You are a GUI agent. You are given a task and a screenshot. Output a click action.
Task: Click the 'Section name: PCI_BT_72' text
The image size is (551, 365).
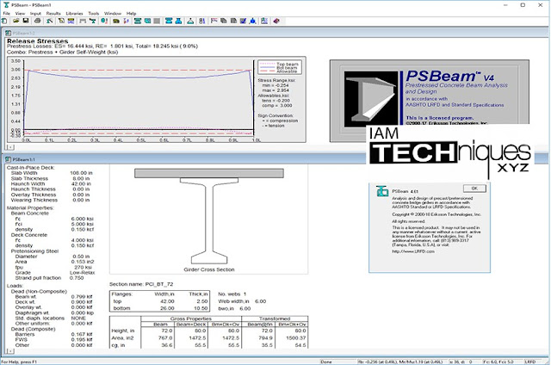[x=141, y=284]
